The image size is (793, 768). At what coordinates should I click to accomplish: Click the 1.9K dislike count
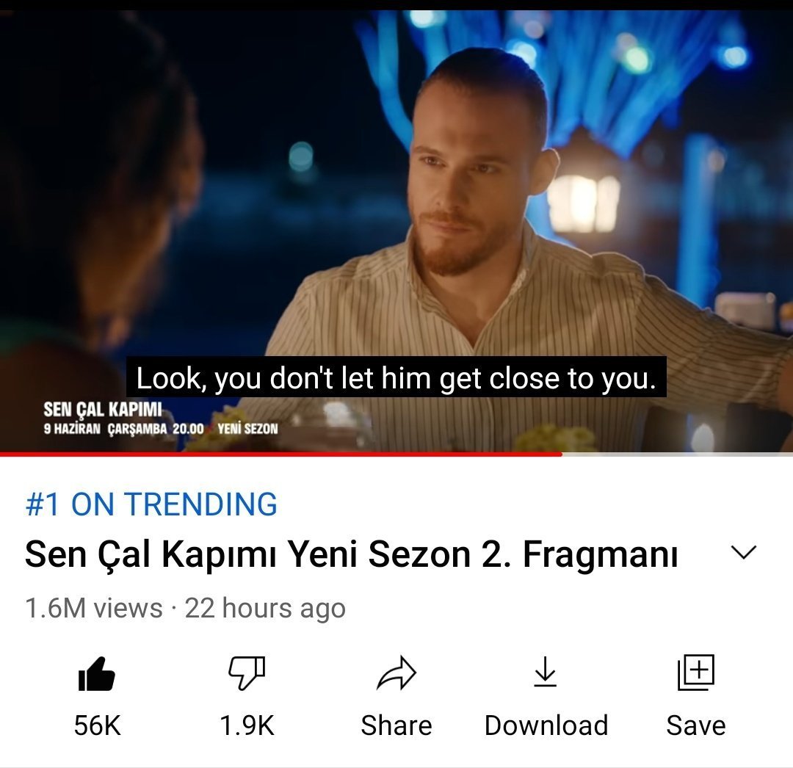pos(247,725)
